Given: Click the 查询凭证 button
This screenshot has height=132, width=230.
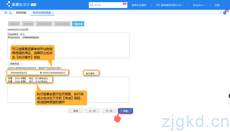Looking at the screenshot, I should tap(14, 63).
